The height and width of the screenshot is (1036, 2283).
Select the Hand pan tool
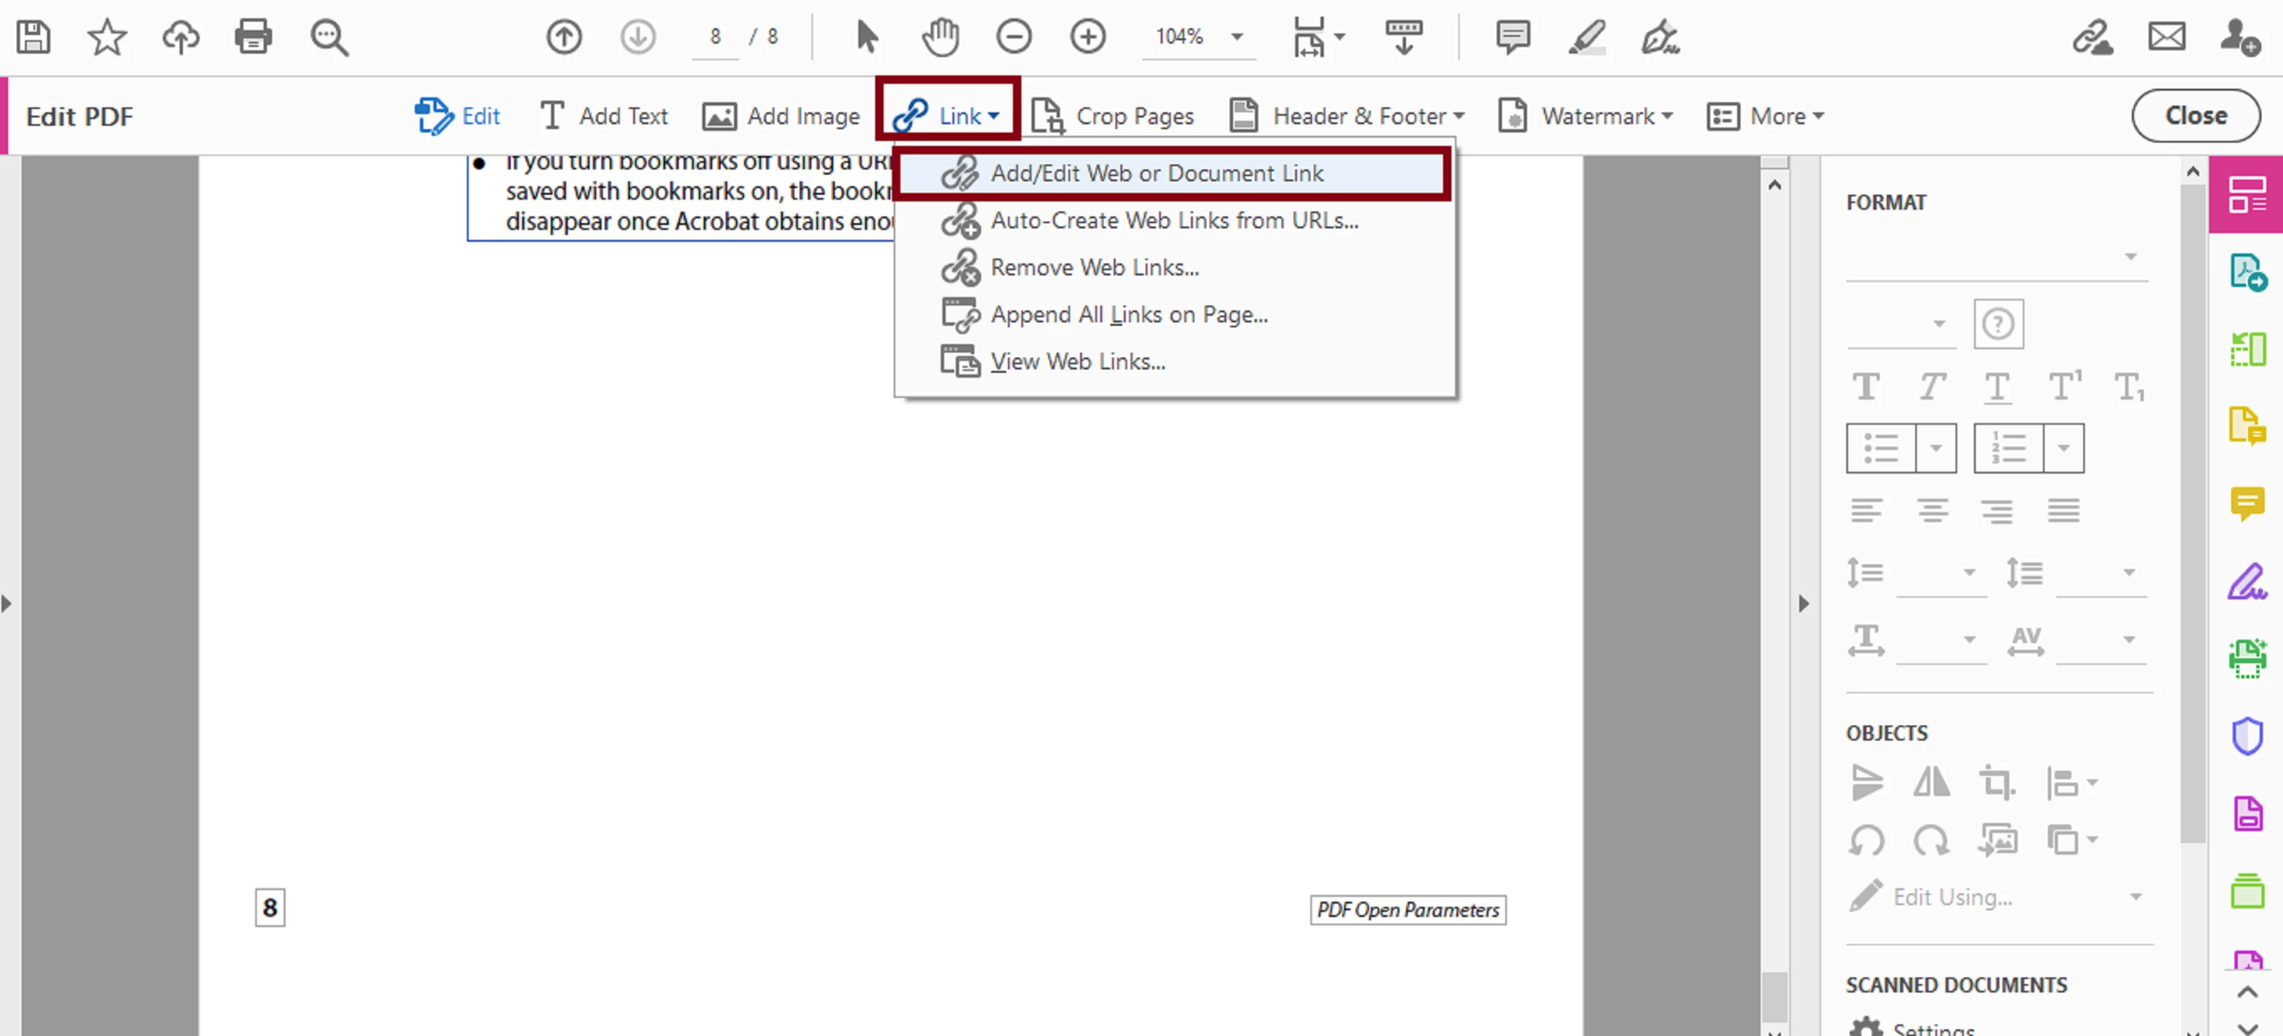940,37
